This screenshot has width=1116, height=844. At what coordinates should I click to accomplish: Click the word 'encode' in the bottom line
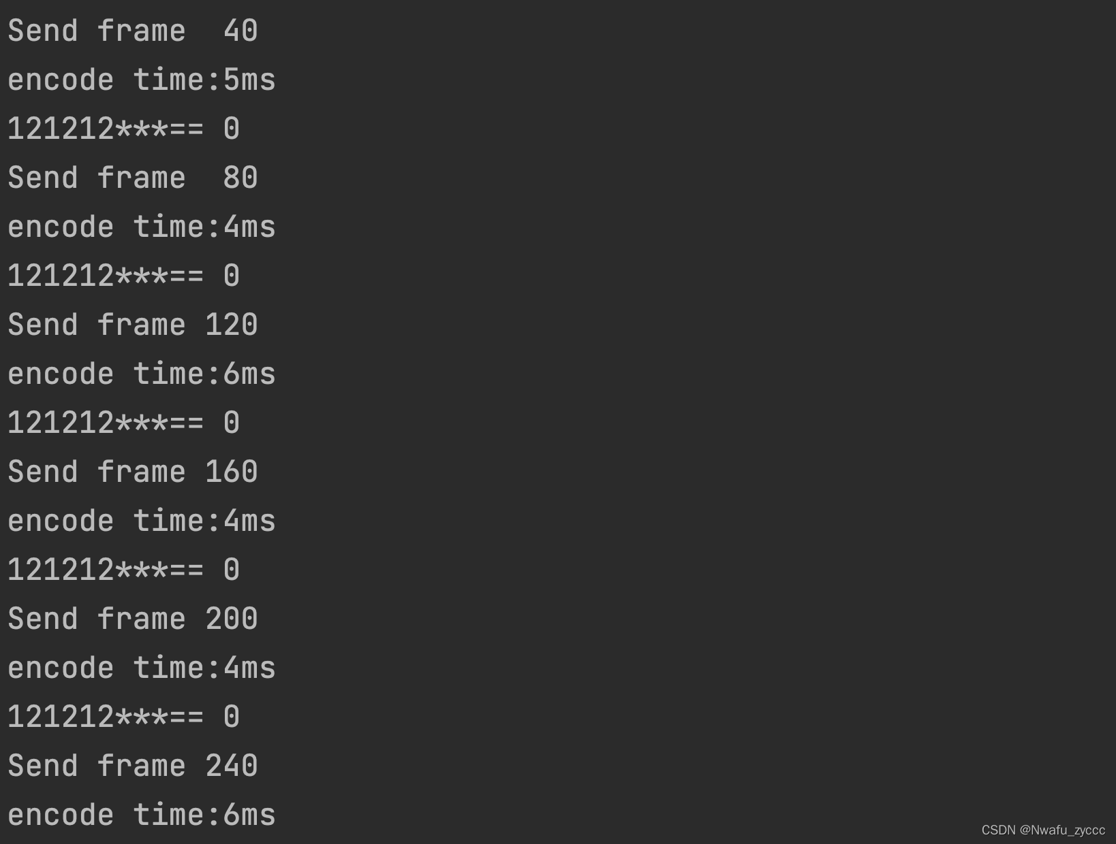(61, 815)
